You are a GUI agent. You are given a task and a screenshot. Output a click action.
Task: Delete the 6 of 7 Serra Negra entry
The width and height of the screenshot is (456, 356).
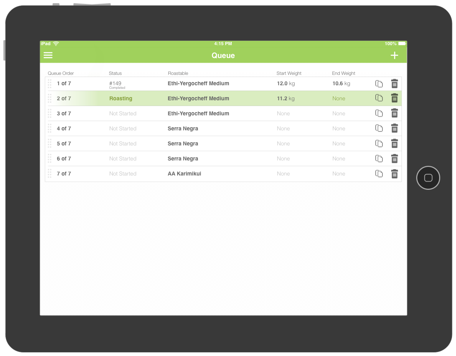coord(394,159)
